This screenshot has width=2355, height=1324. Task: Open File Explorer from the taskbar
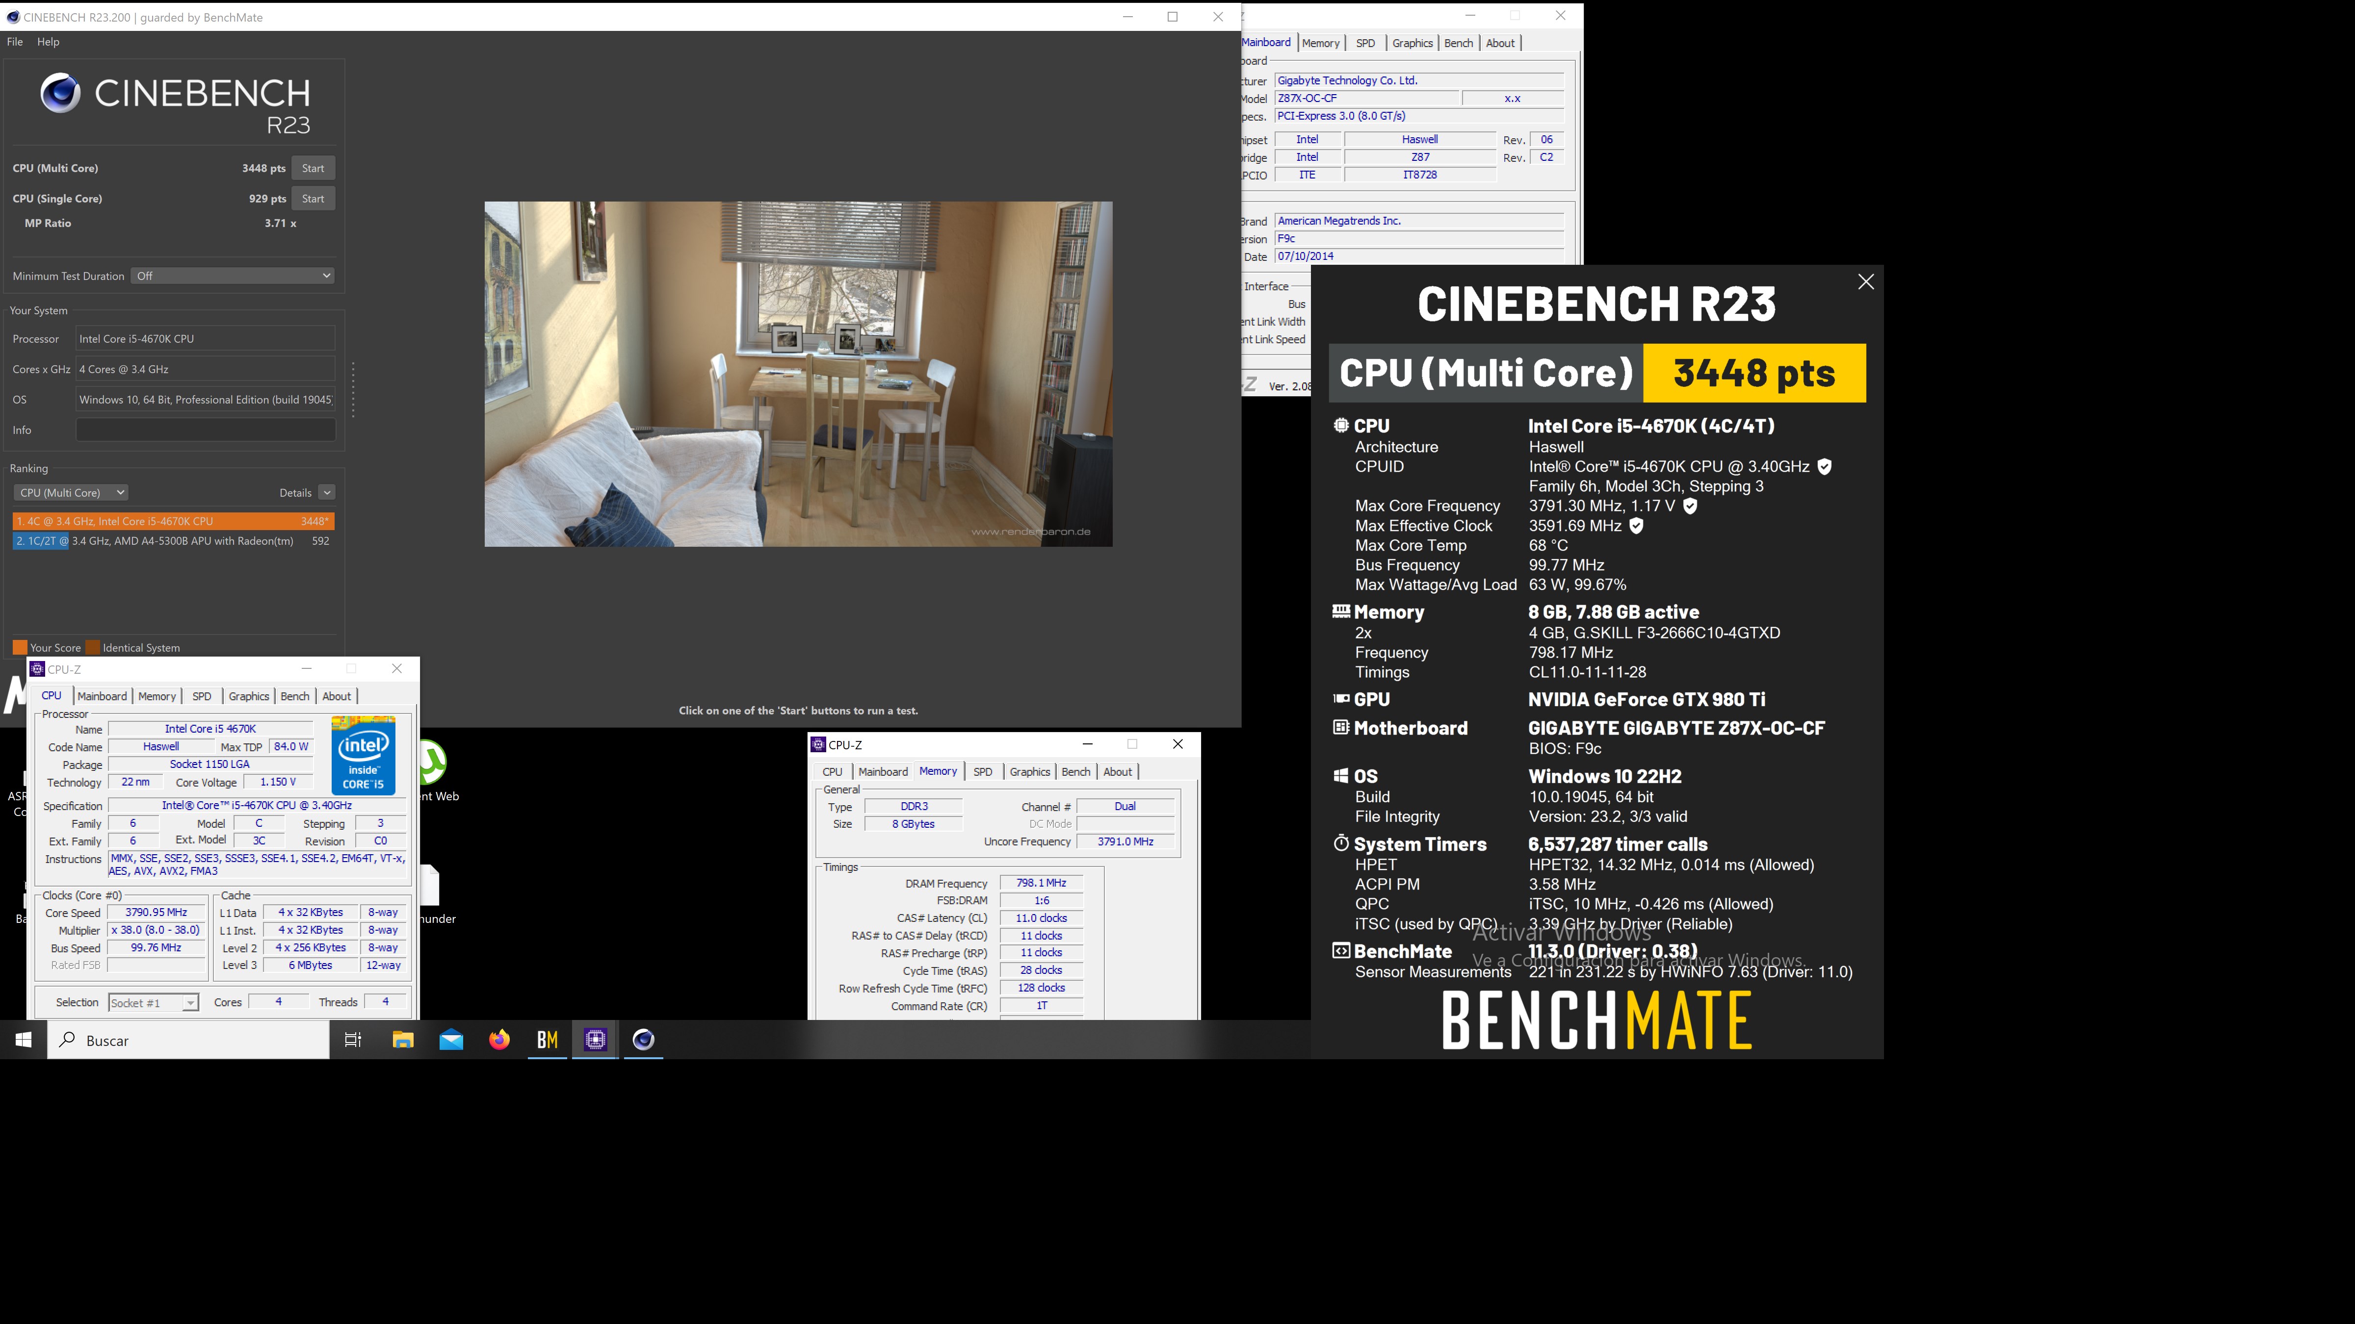coord(403,1040)
